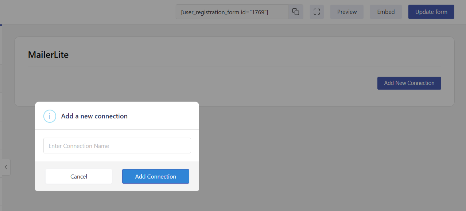This screenshot has width=466, height=211.
Task: Click the MailerLite heading text
Action: pos(48,55)
